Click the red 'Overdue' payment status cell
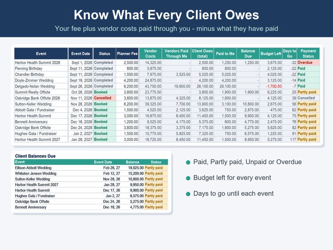This screenshot has width=333, height=250. click(308, 62)
